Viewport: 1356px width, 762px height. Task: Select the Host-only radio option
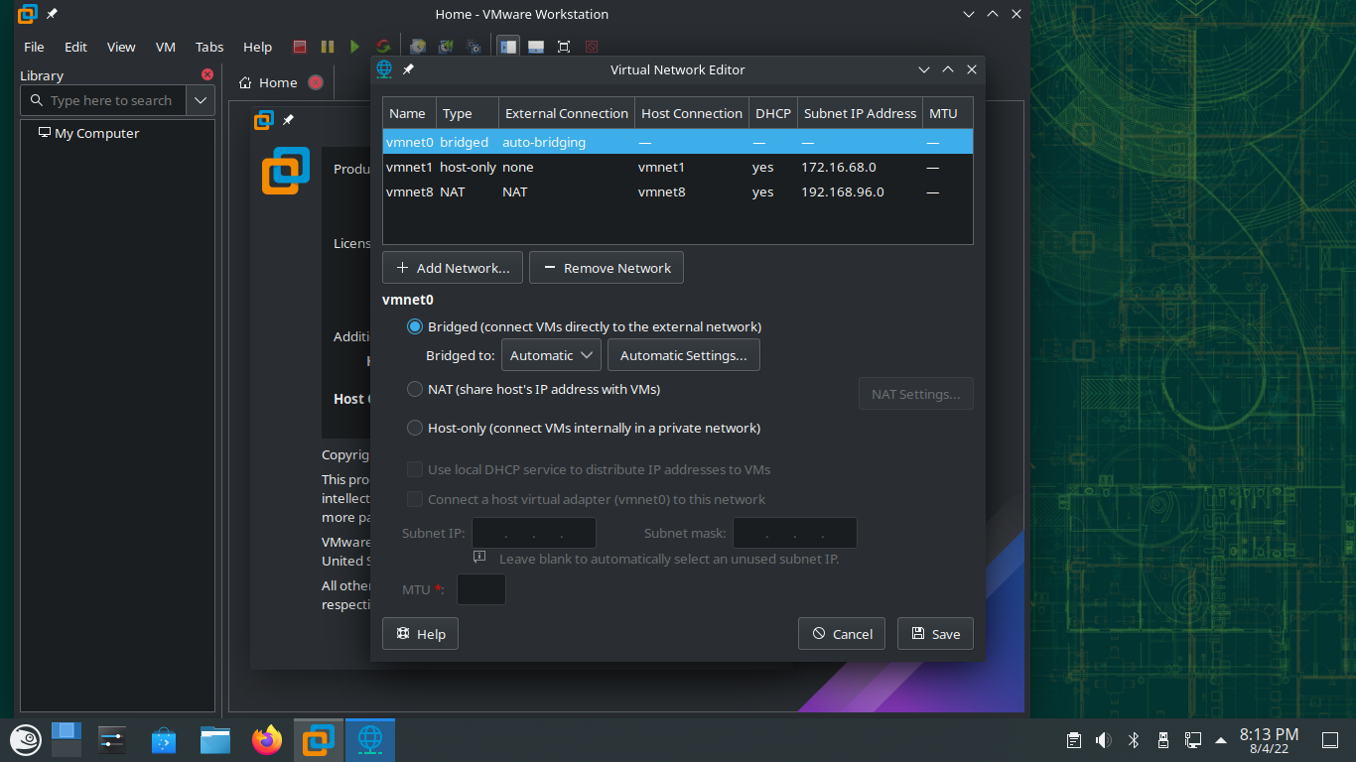coord(415,428)
